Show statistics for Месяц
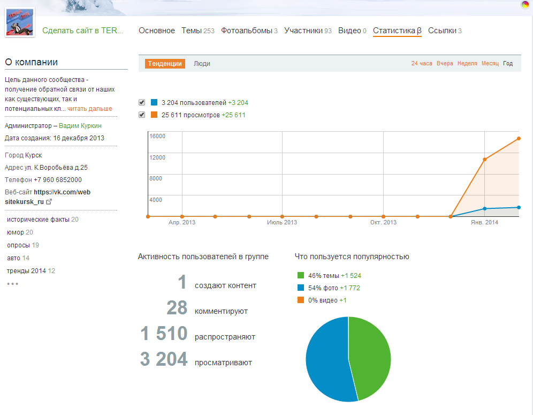The width and height of the screenshot is (533, 415). pyautogui.click(x=490, y=63)
